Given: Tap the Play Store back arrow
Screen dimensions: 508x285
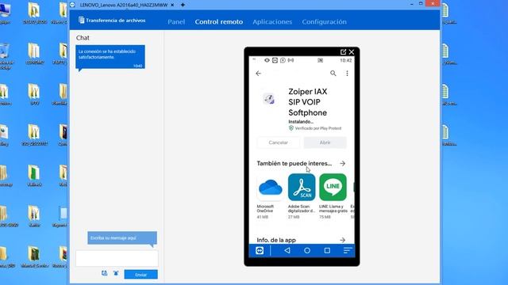Looking at the screenshot, I should point(258,74).
